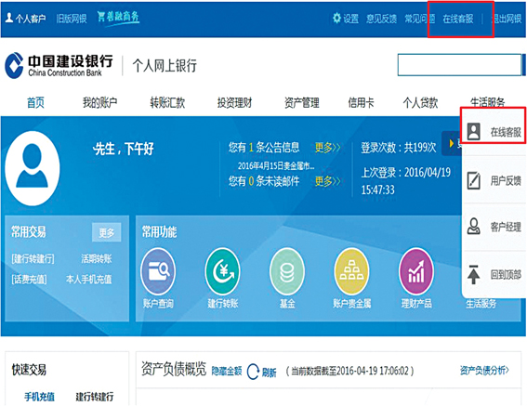Switch to the 信用卡 menu tab
The image size is (527, 406).
[x=361, y=102]
